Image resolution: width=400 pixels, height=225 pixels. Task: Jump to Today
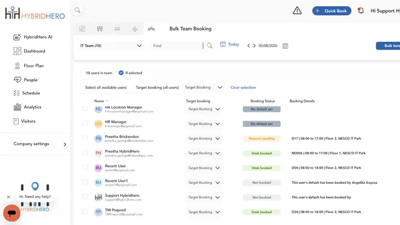click(229, 44)
